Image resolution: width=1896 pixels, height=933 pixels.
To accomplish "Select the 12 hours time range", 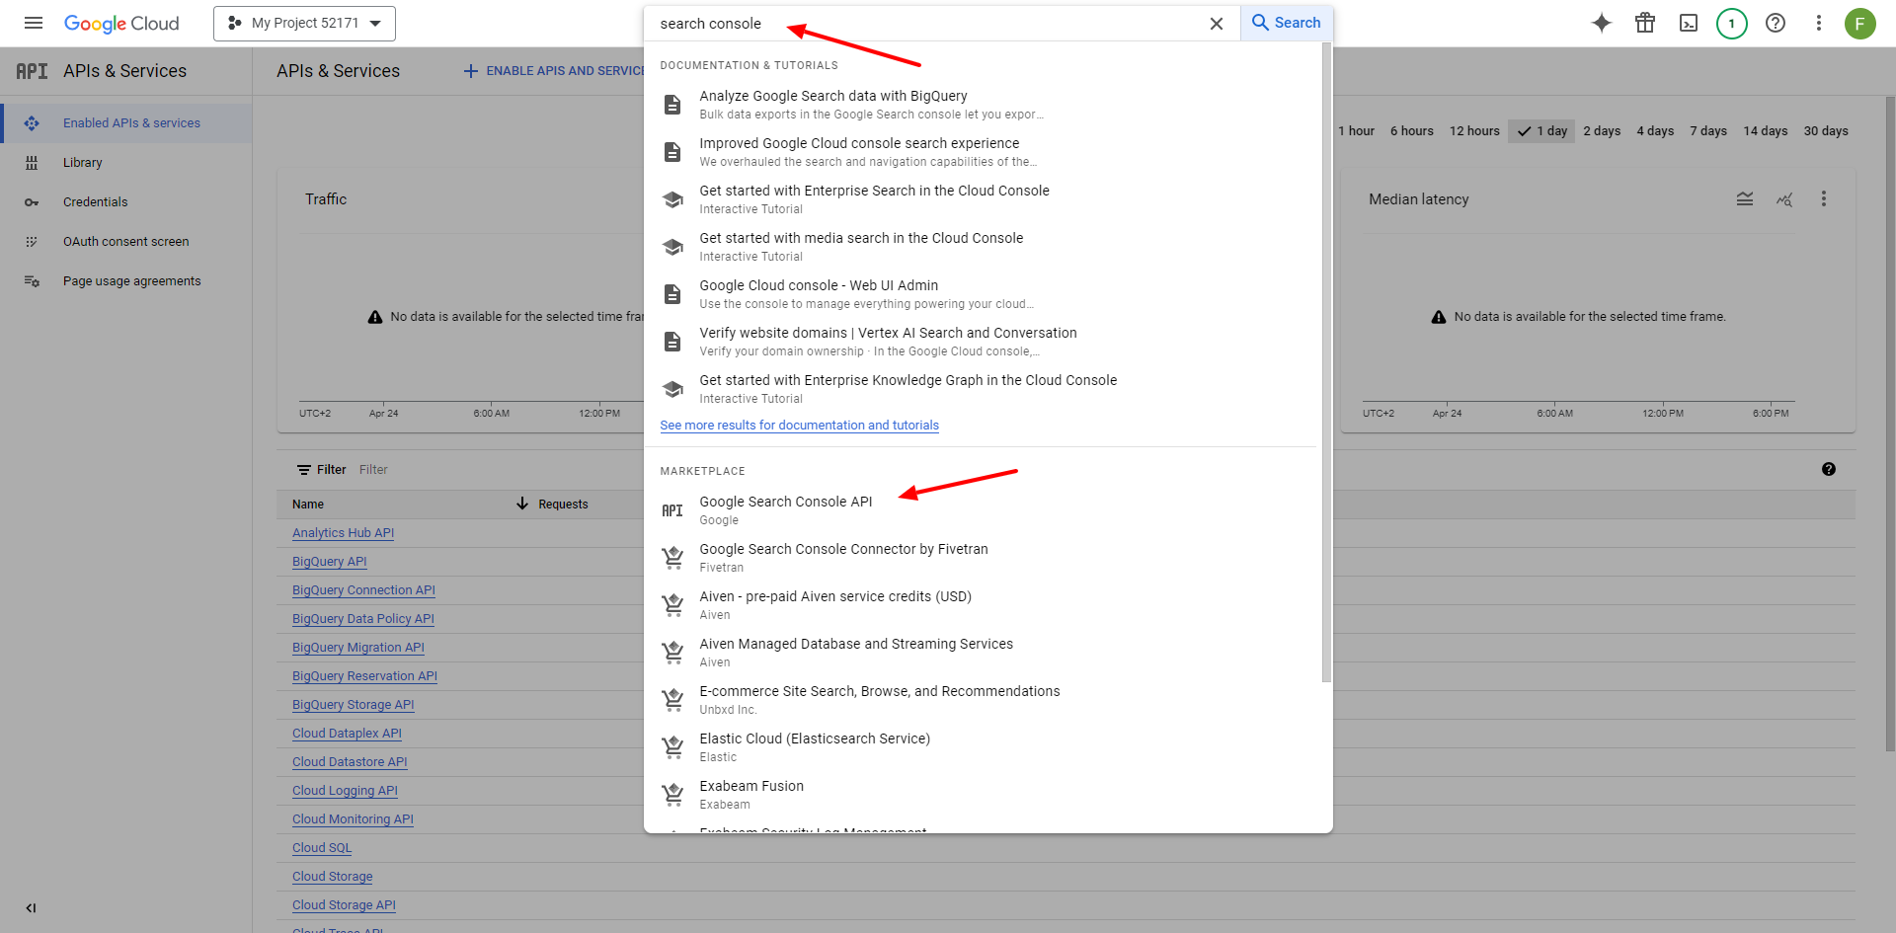I will coord(1474,131).
